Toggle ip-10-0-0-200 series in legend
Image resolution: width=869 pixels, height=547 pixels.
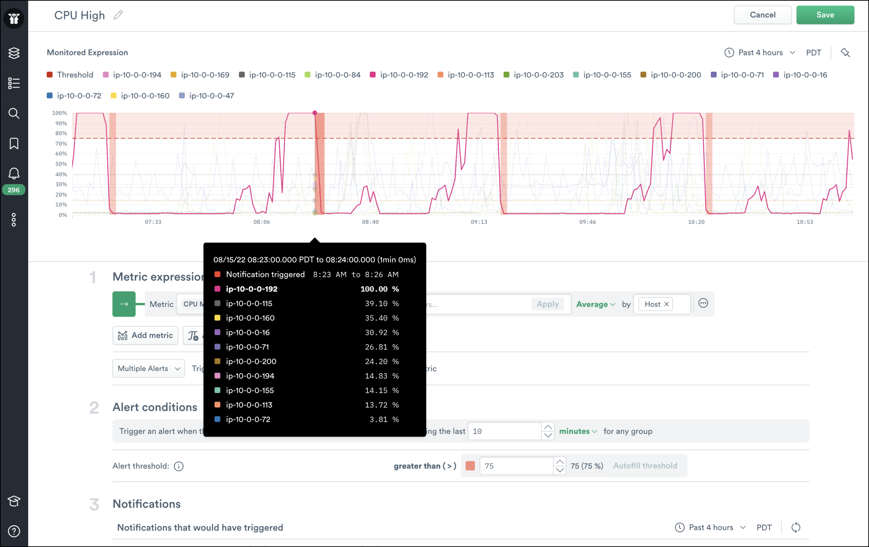coord(671,75)
